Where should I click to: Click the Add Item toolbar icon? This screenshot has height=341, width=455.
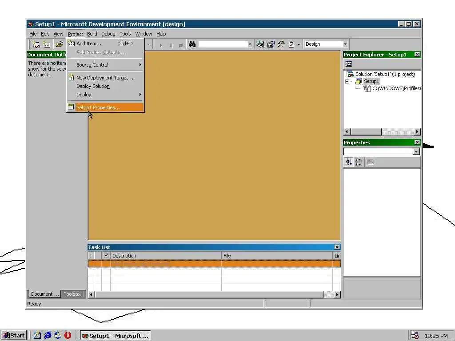[x=47, y=44]
